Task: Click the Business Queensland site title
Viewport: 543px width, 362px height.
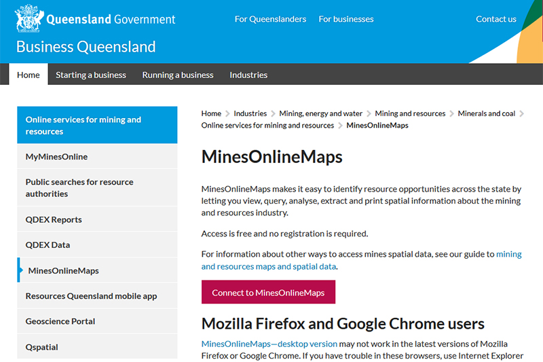Action: pyautogui.click(x=86, y=47)
